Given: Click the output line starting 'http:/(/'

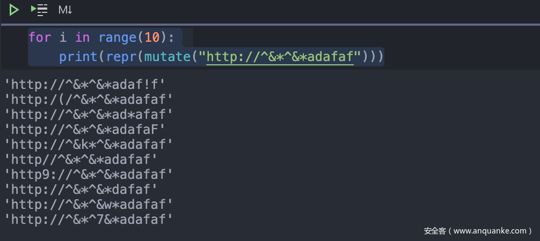Looking at the screenshot, I should [89, 99].
